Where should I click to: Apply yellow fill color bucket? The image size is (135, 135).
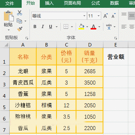click(81, 27)
